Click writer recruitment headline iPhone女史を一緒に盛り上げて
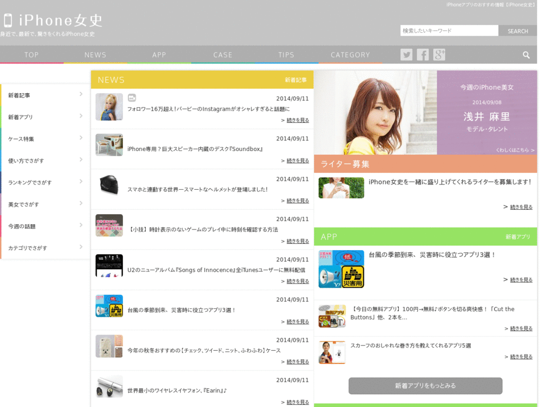Viewport: 543px width, 407px height. (450, 182)
